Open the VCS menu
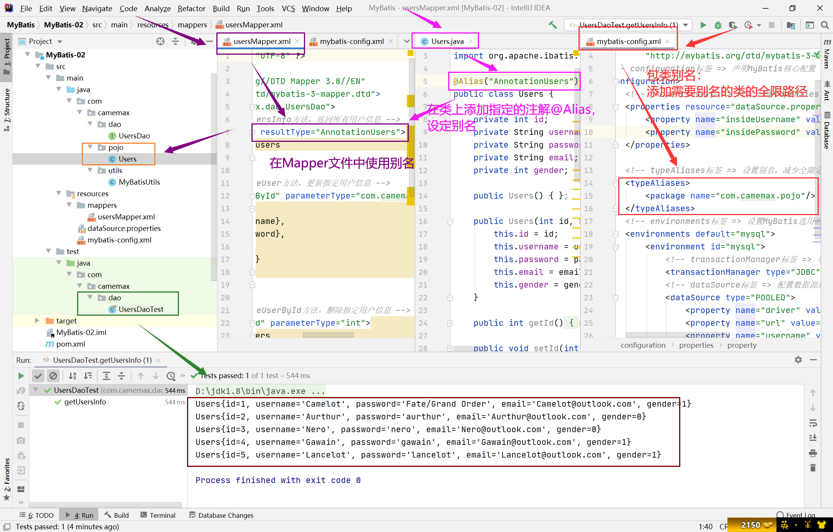 click(288, 8)
